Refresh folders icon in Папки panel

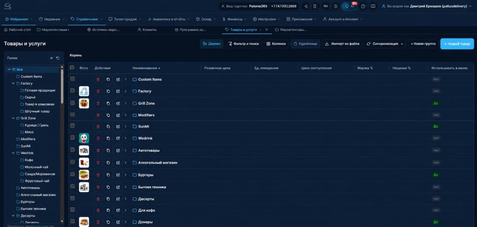click(58, 58)
